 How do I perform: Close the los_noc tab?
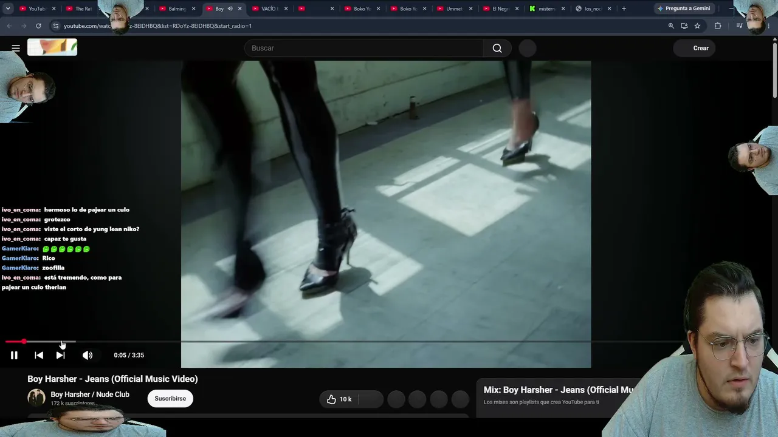tap(609, 8)
